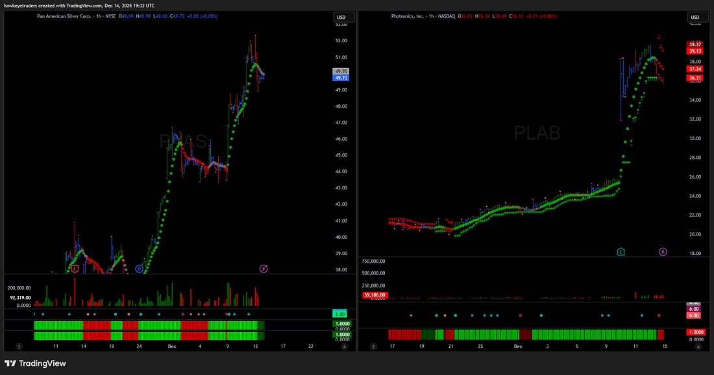Click the hawkeyetraders attribution text
714x375 pixels.
[79, 6]
